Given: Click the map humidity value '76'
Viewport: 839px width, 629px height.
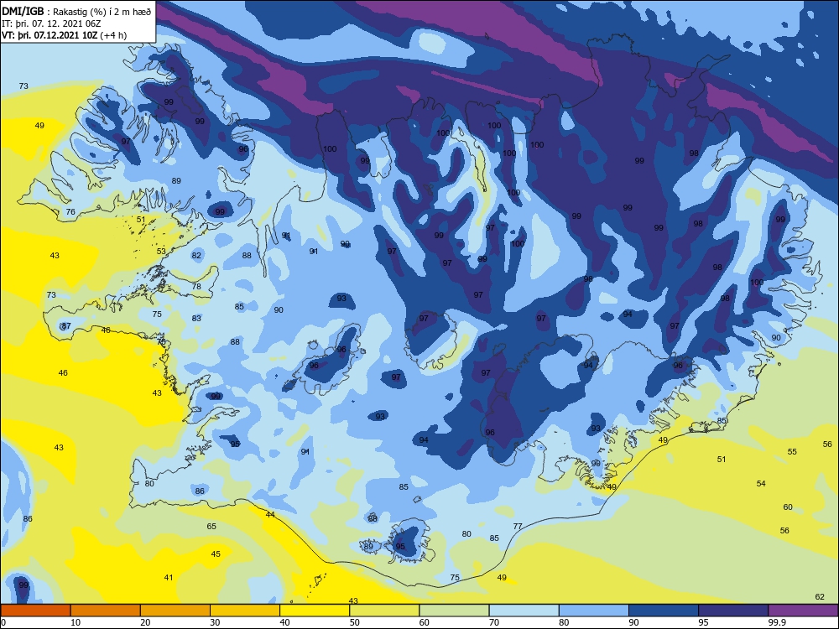Looking at the screenshot, I should tap(70, 212).
